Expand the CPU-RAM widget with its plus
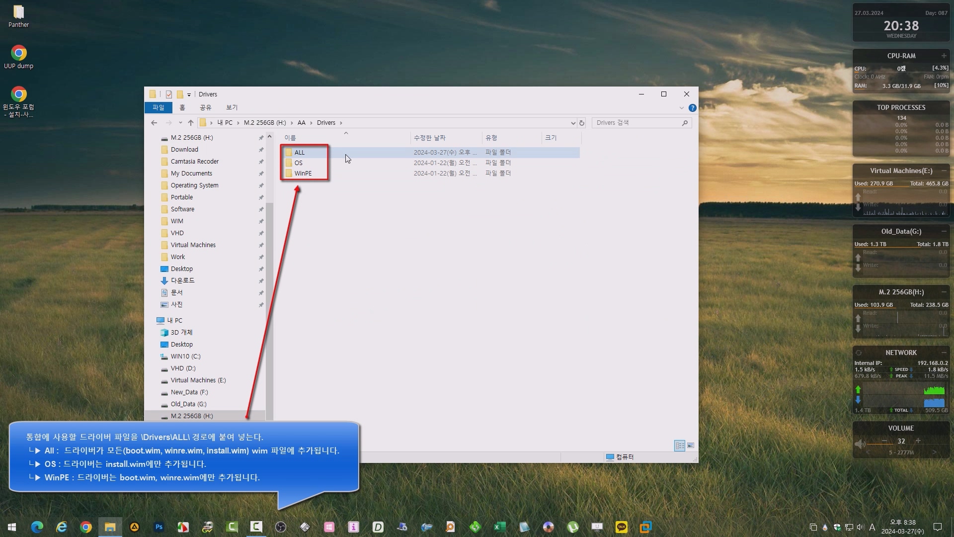 [x=944, y=56]
